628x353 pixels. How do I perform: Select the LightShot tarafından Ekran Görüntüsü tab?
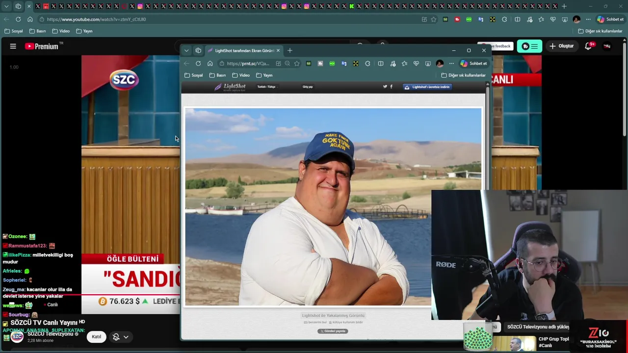[244, 50]
